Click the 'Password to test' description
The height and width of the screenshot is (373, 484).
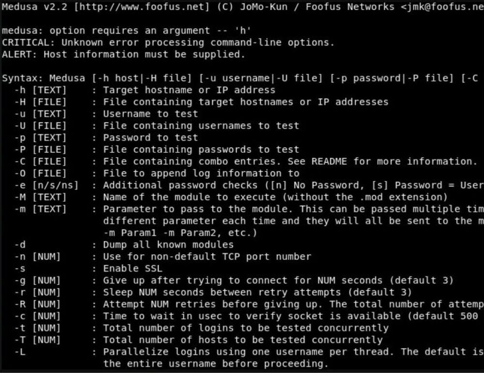point(151,137)
